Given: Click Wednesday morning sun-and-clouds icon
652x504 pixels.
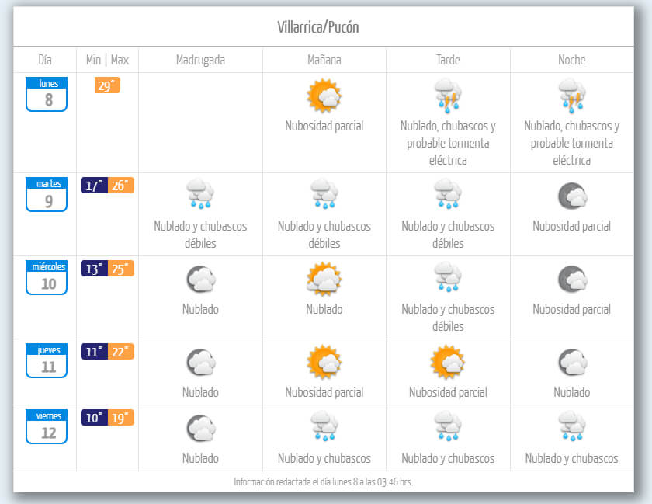Looking at the screenshot, I should [x=324, y=279].
